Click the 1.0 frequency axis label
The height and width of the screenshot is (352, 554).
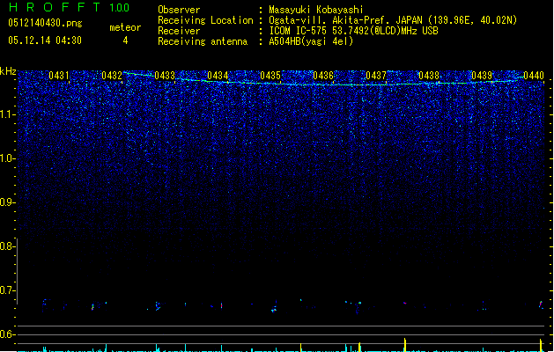[7, 158]
